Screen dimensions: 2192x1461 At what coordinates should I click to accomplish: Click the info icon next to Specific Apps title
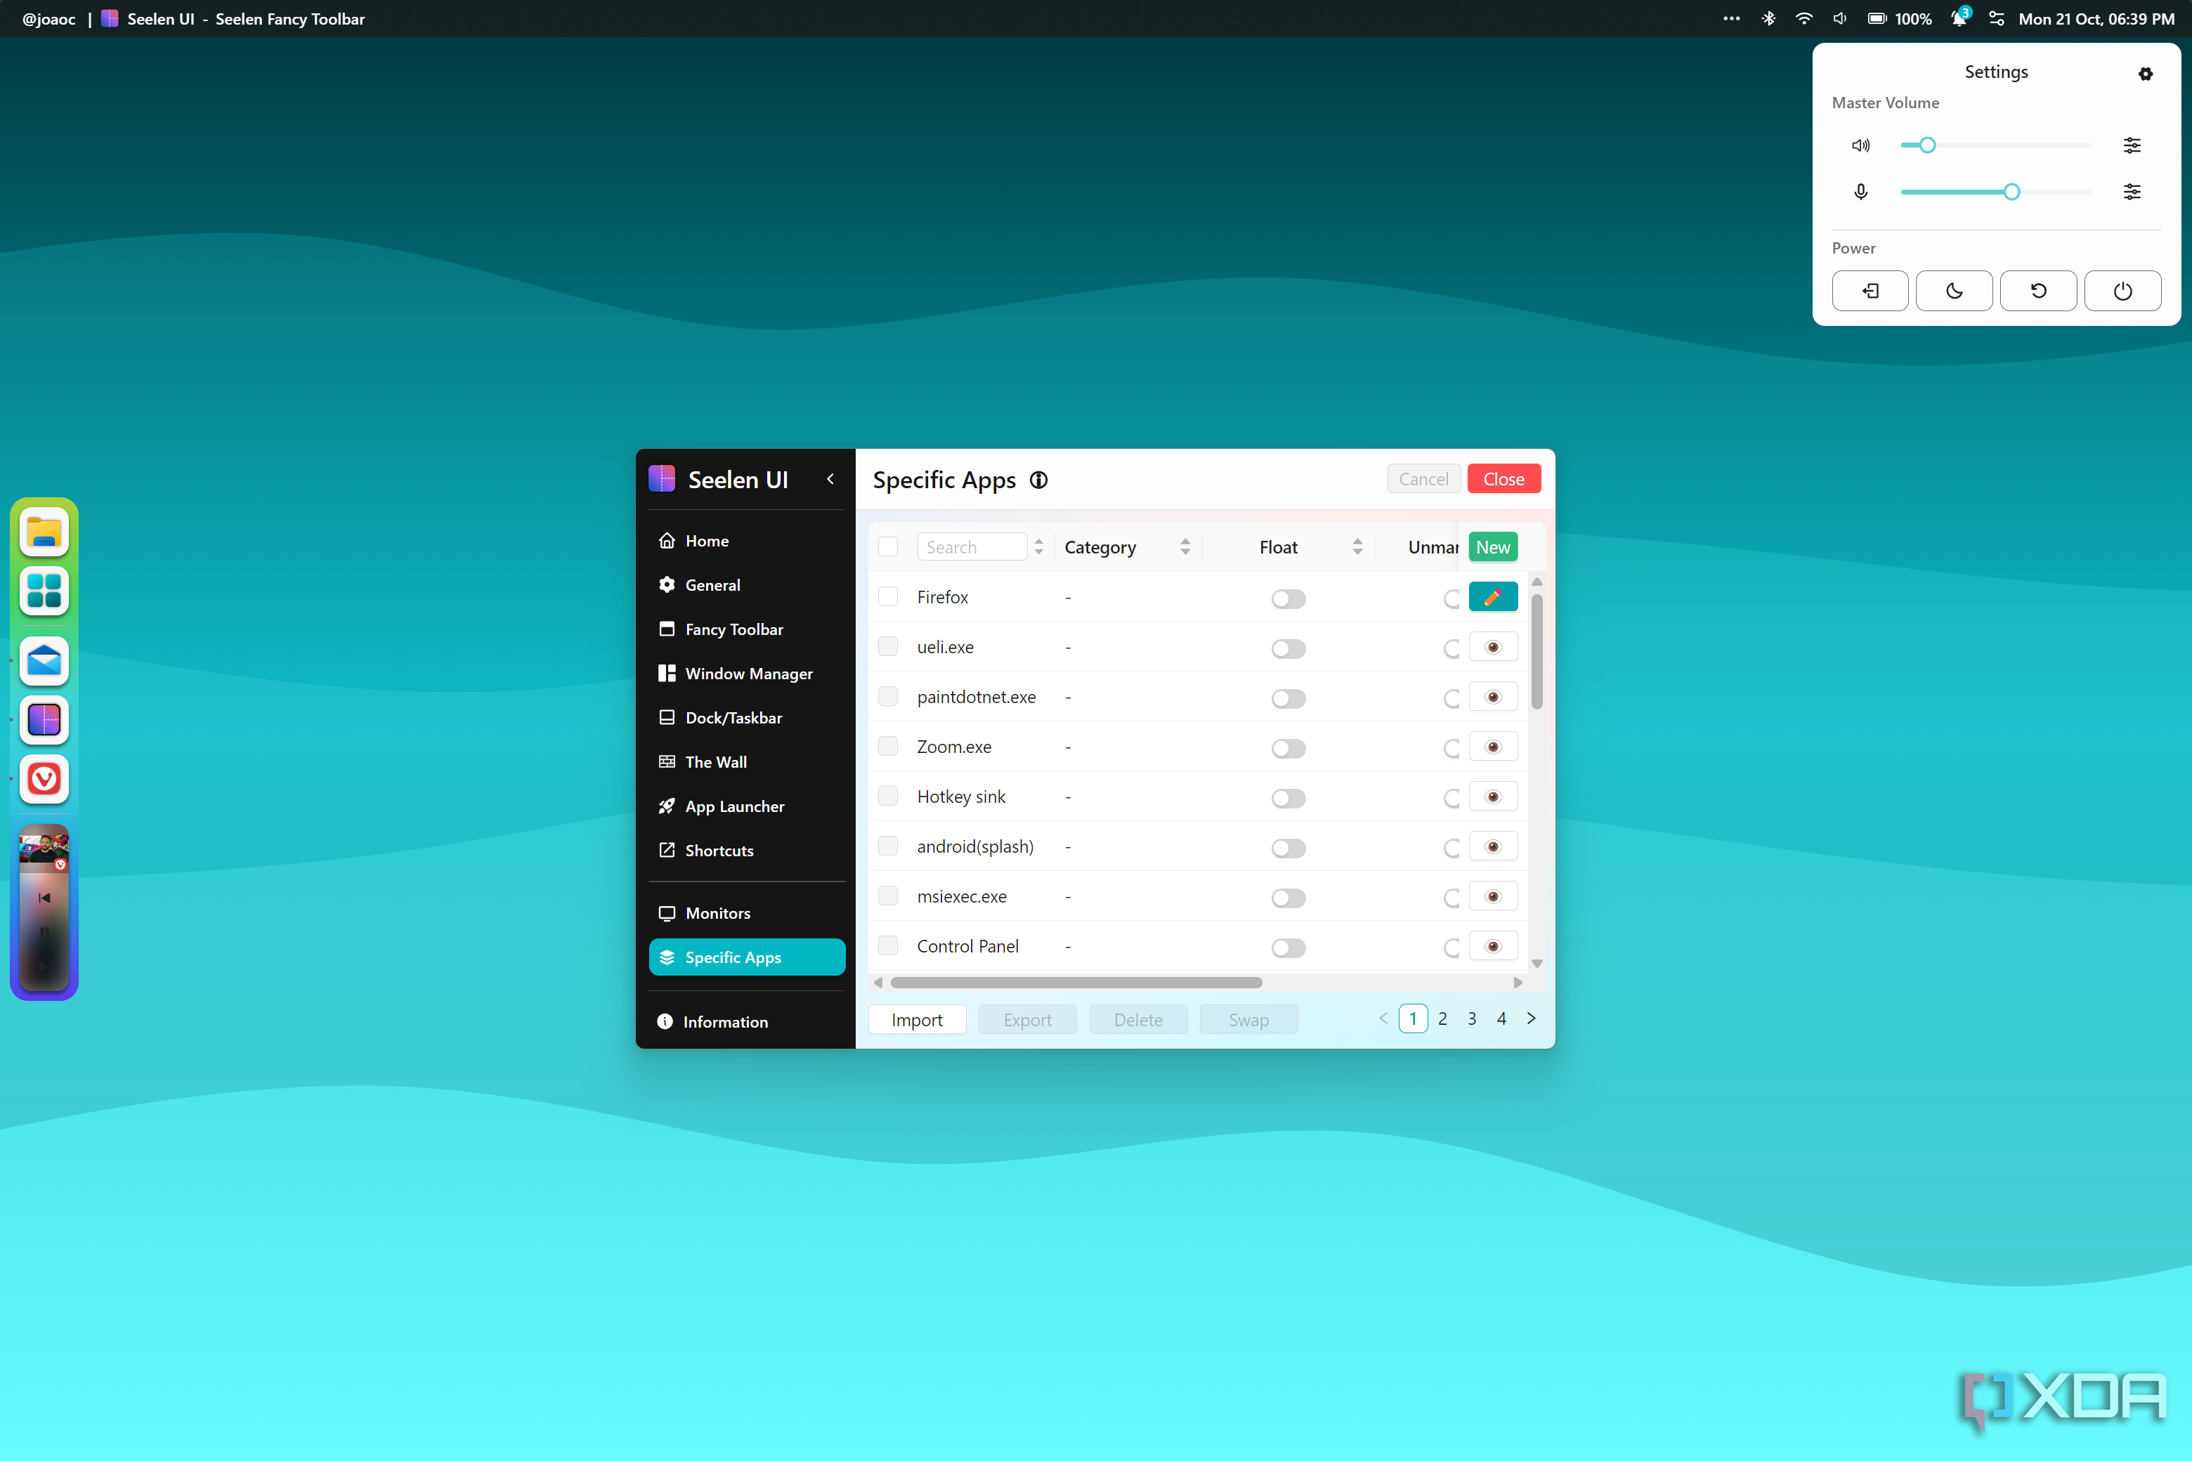(x=1038, y=480)
